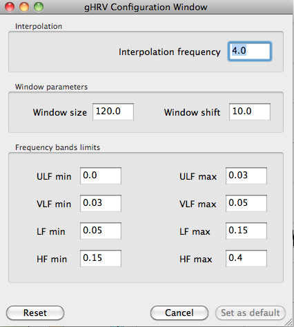Click the window resize grip corner
Viewport: 294px width, 327px height.
point(288,322)
